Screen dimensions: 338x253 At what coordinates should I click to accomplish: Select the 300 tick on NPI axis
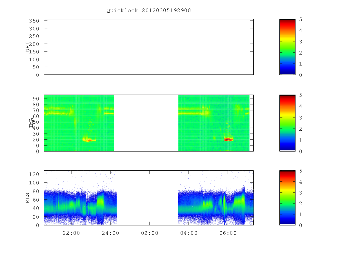tap(34, 28)
